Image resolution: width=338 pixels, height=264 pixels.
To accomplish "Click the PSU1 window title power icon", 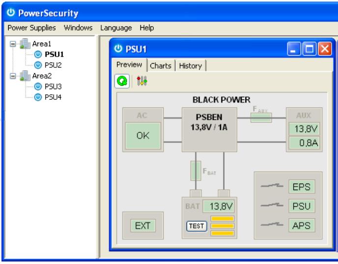I will [x=118, y=49].
